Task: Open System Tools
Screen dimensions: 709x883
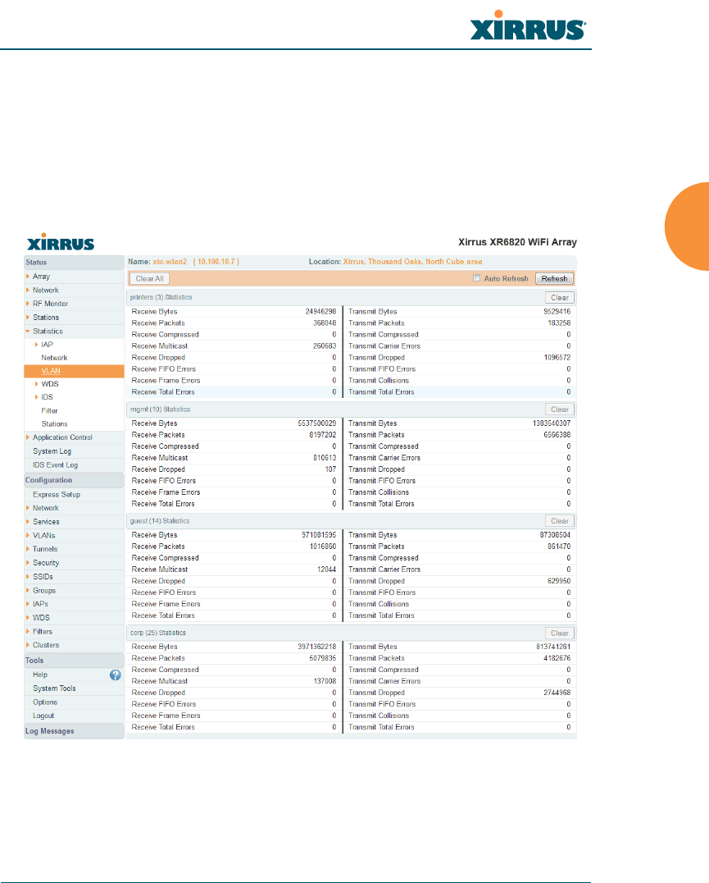Action: click(54, 689)
